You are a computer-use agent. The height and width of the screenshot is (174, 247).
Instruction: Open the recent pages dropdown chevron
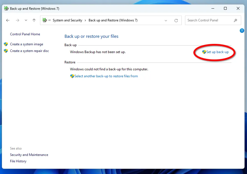26,20
